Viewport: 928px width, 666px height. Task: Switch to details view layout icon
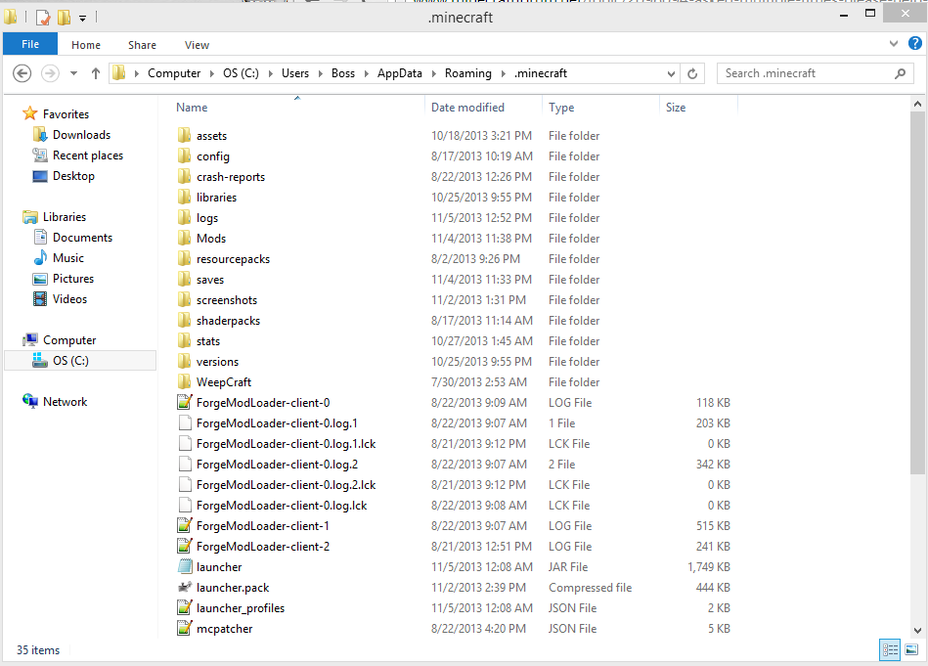point(890,650)
